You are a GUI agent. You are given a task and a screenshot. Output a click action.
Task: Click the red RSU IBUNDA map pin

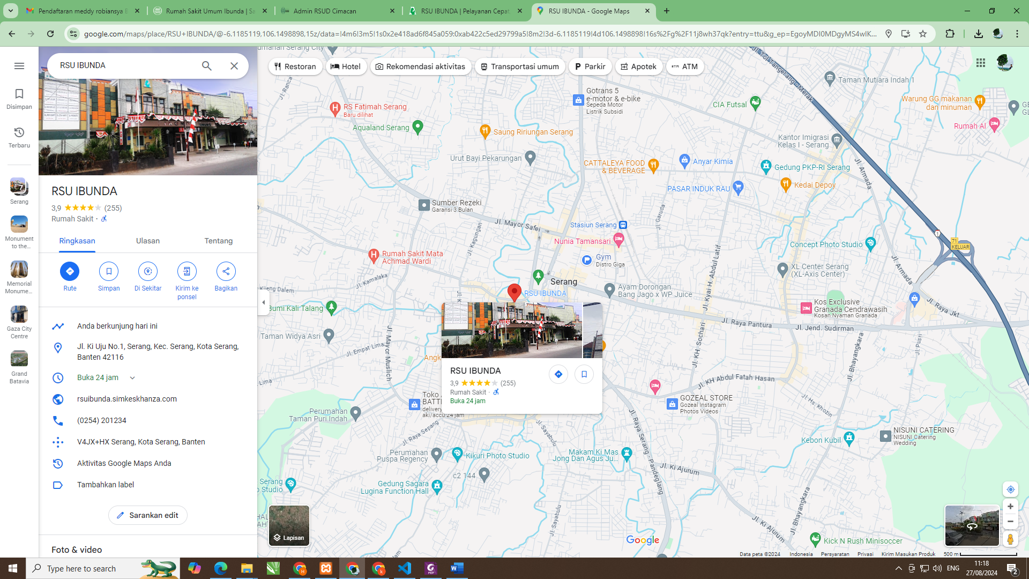point(514,292)
